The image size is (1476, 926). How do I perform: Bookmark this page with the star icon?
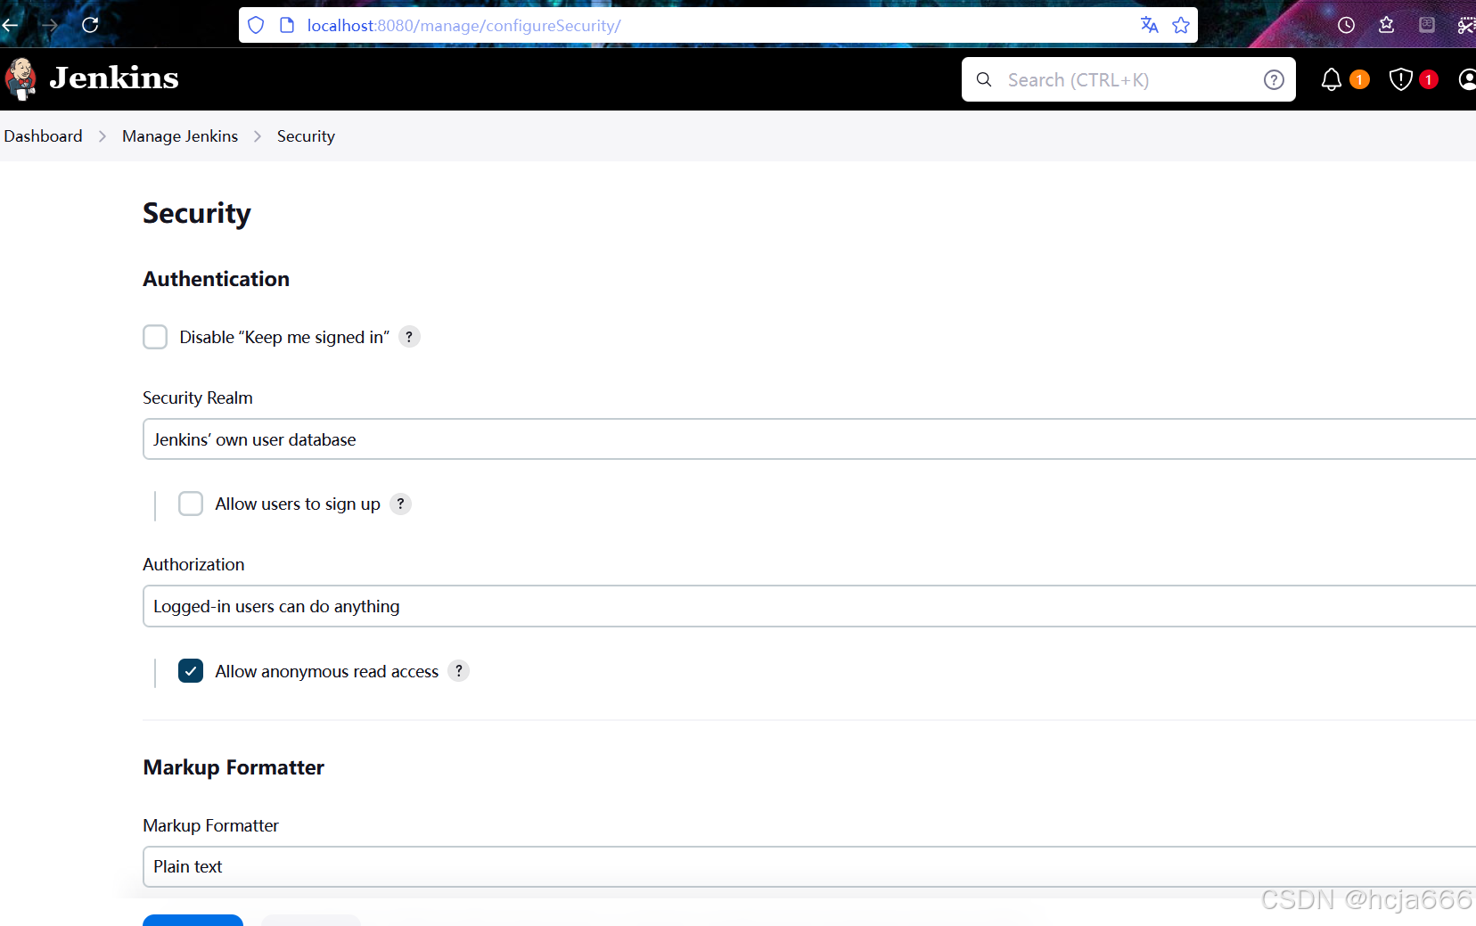(1181, 25)
